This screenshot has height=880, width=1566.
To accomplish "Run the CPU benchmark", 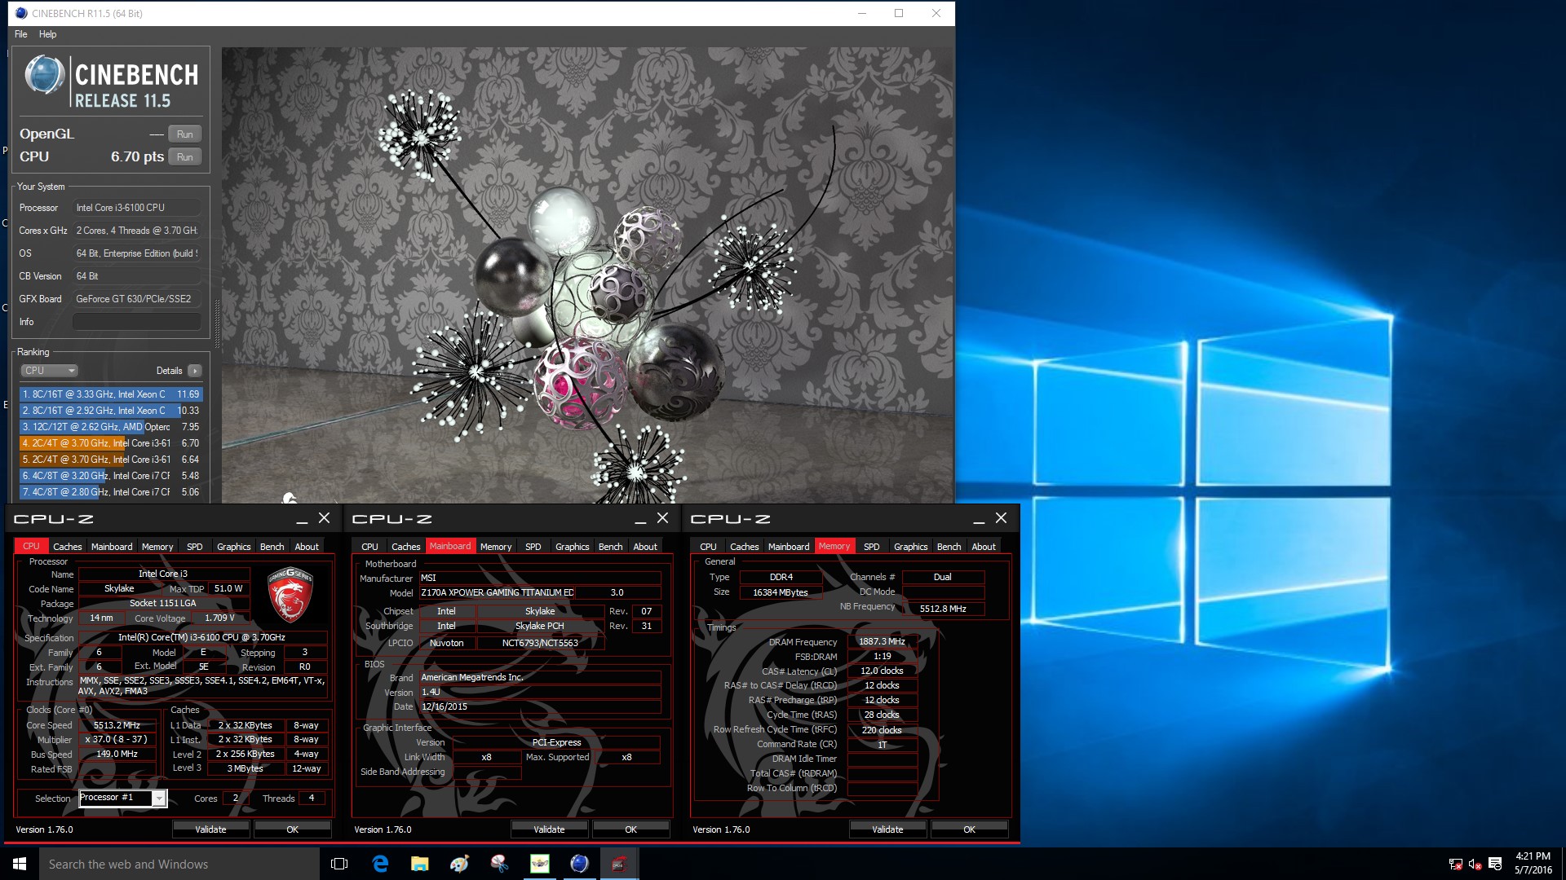I will click(185, 157).
